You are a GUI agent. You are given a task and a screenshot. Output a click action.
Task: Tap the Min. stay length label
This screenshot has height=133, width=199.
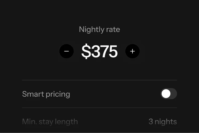click(50, 121)
